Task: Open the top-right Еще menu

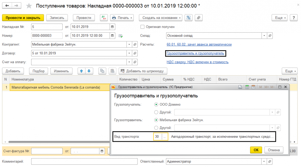Action: pyautogui.click(x=280, y=18)
